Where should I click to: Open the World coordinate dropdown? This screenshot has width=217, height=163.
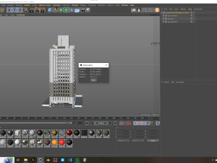pyautogui.click(x=123, y=141)
